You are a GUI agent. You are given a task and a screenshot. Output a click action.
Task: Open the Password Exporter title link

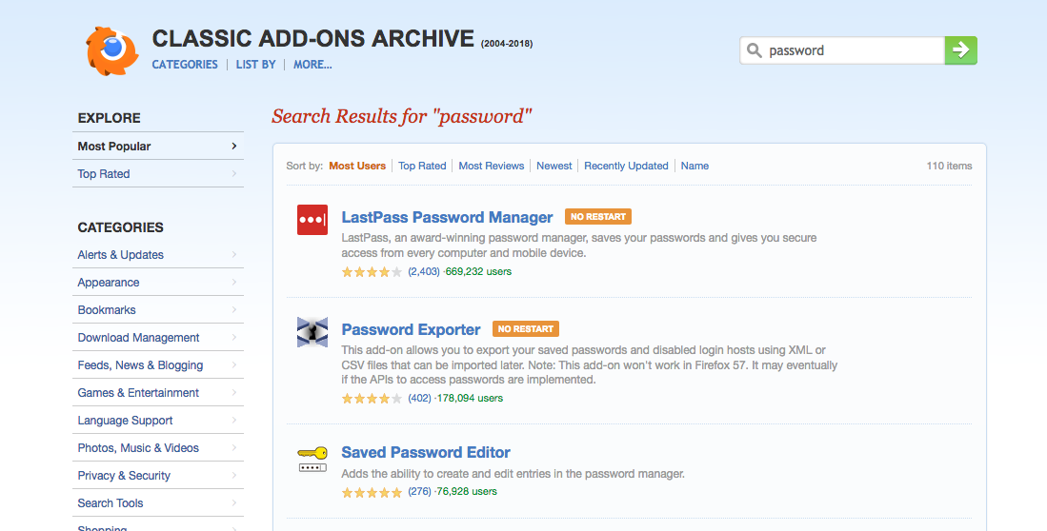(411, 329)
